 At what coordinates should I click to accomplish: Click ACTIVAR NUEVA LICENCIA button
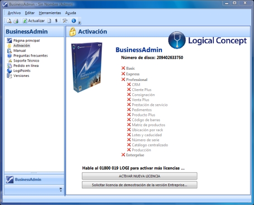pyautogui.click(x=139, y=176)
